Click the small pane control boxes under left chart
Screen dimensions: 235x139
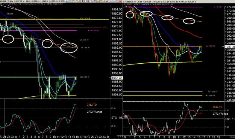coord(120,136)
